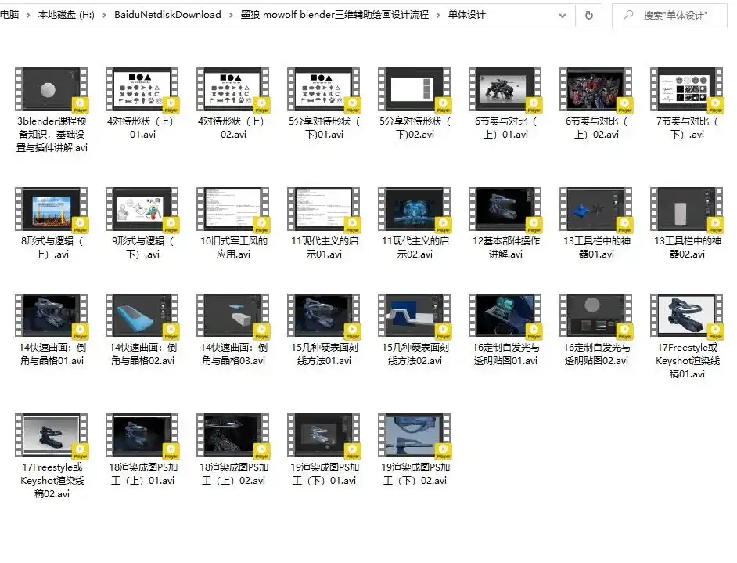
Task: Select the 11现代主义的启示02.avi thumbnail
Action: click(413, 208)
